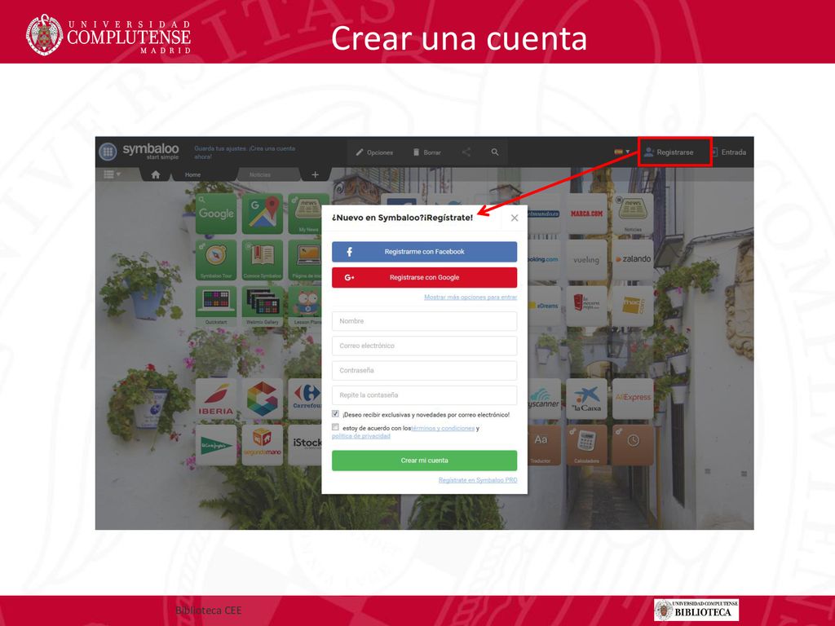Open the El Corte Inglés tile
The width and height of the screenshot is (835, 626).
(215, 445)
